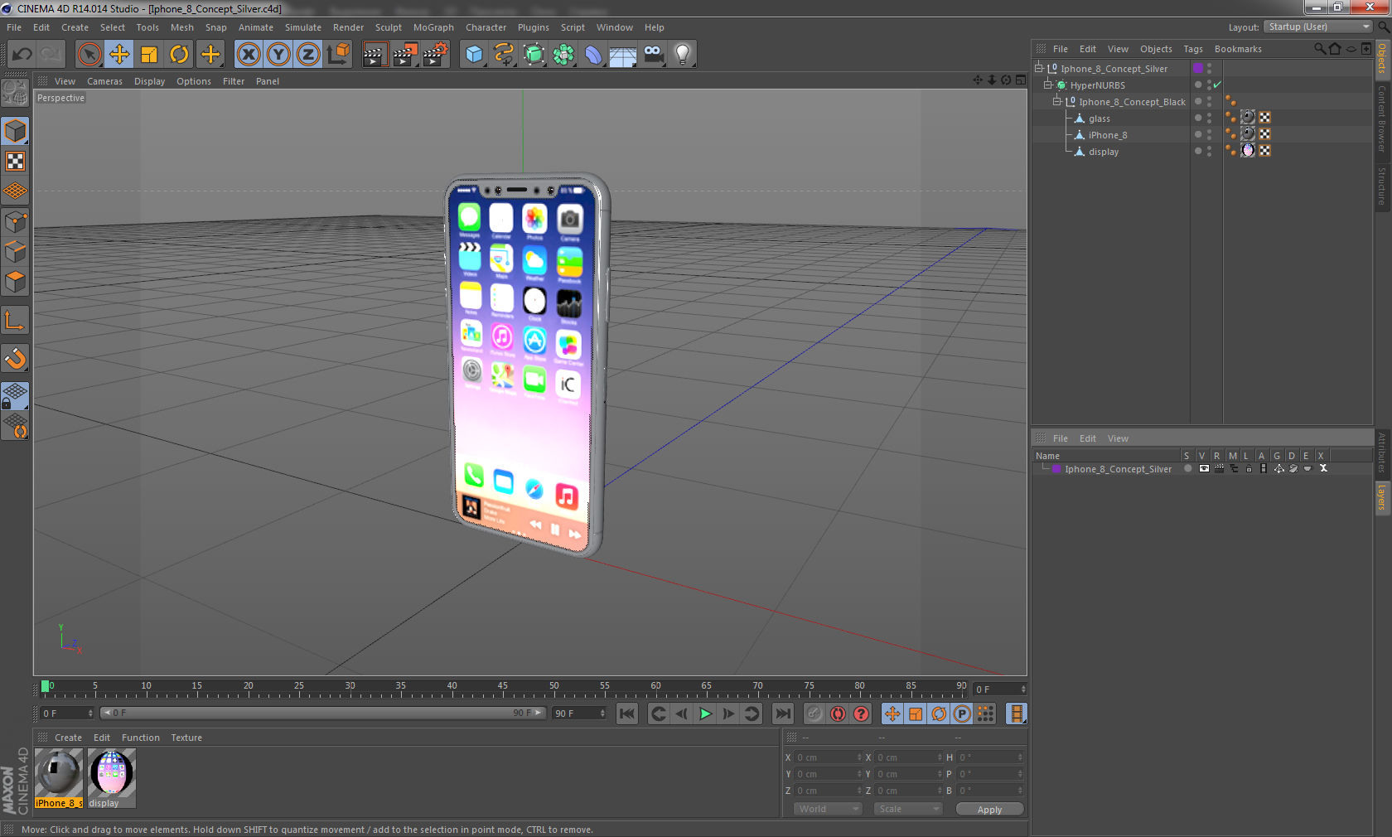
Task: Select the display object in tree
Action: pos(1103,152)
